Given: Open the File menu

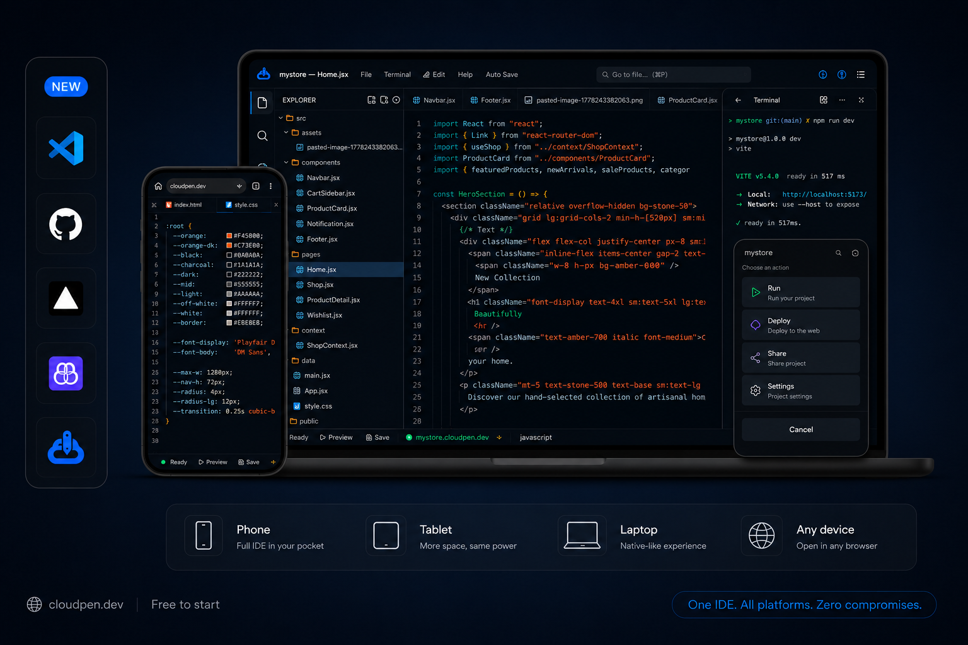Looking at the screenshot, I should [366, 74].
